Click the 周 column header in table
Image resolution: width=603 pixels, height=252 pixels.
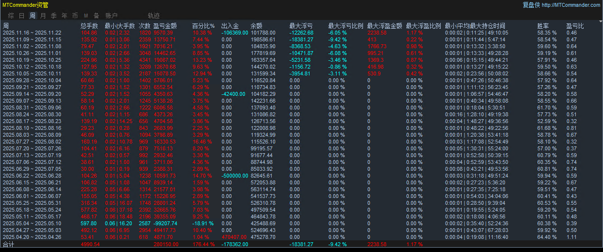pos(5,26)
